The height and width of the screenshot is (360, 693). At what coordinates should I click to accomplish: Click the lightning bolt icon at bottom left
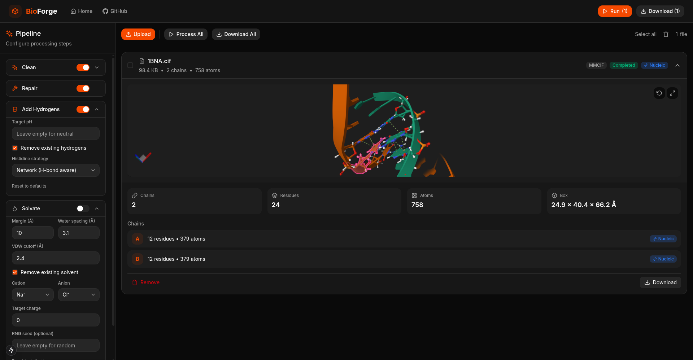(x=11, y=350)
